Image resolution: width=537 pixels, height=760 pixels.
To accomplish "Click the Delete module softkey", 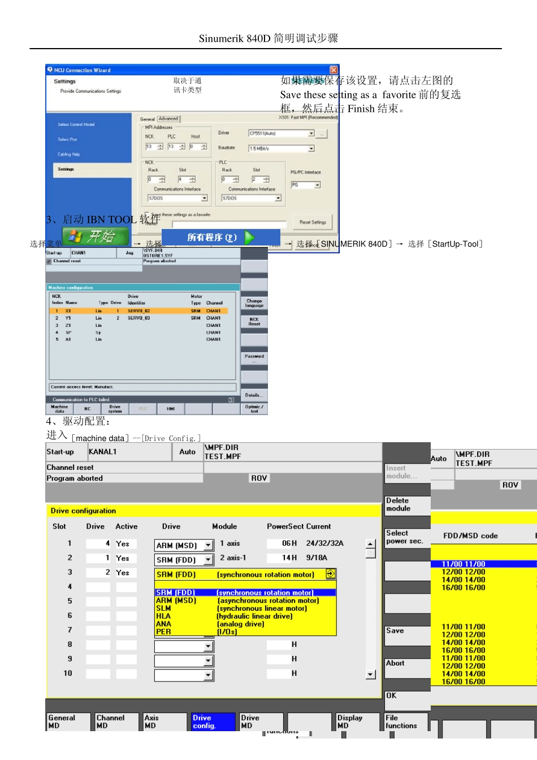I will tap(407, 505).
